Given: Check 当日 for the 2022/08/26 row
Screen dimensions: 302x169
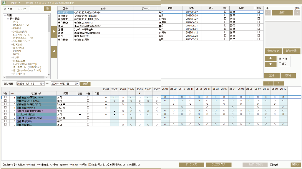Looking at the screenshot, I should (x=225, y=15).
